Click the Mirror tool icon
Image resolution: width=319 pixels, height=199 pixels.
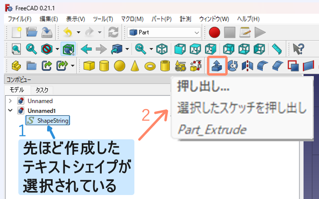point(247,66)
